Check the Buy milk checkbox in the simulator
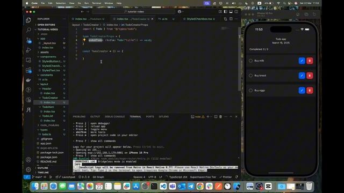The height and width of the screenshot is (193, 344). (251, 61)
